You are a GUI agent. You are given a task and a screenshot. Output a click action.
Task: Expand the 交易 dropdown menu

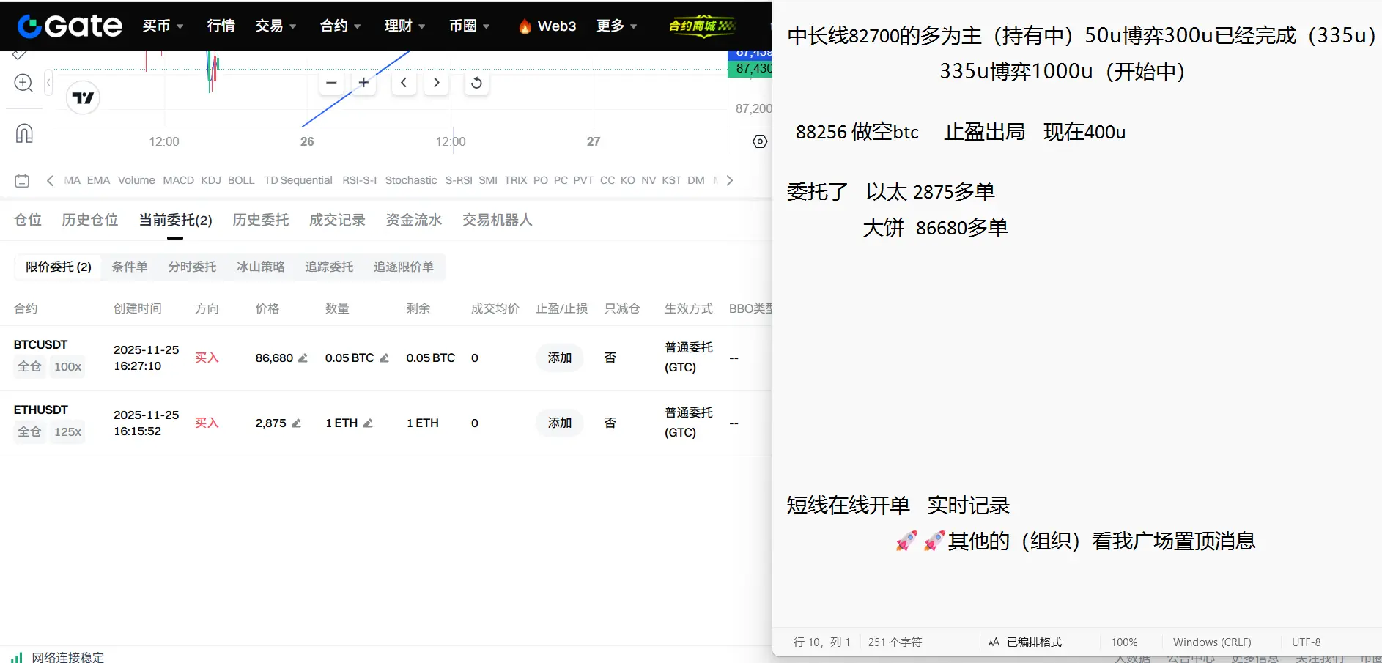(x=276, y=26)
